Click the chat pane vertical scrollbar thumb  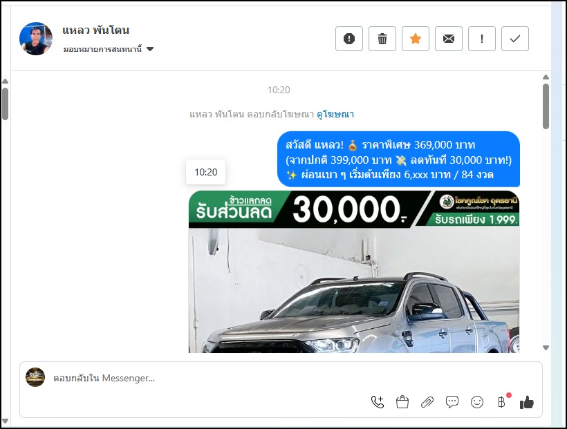click(546, 106)
